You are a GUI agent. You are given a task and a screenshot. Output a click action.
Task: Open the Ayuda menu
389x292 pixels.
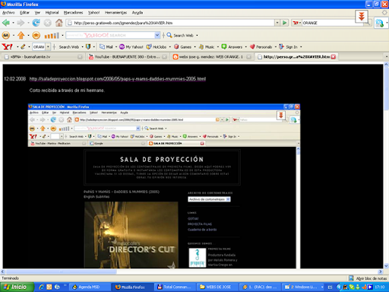[138, 12]
